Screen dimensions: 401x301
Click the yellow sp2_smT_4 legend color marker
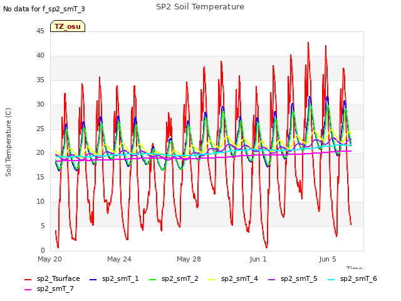tap(212, 280)
